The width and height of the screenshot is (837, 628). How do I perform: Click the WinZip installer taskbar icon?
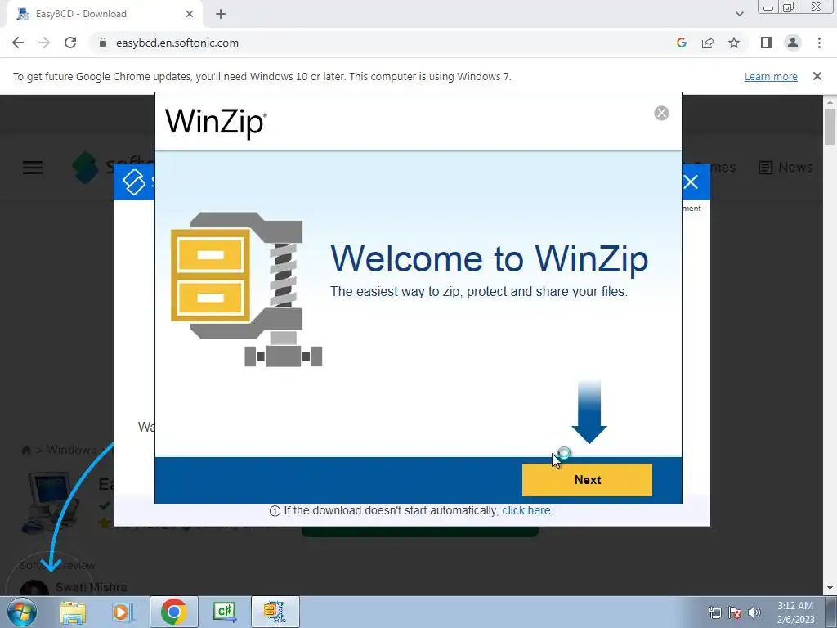point(275,612)
